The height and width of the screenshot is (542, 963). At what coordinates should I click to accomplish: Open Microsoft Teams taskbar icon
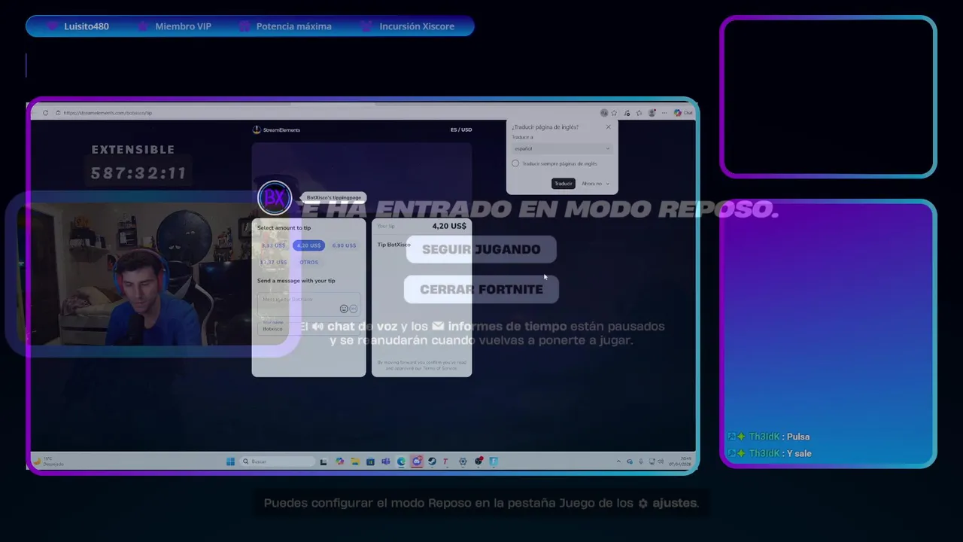click(x=386, y=461)
